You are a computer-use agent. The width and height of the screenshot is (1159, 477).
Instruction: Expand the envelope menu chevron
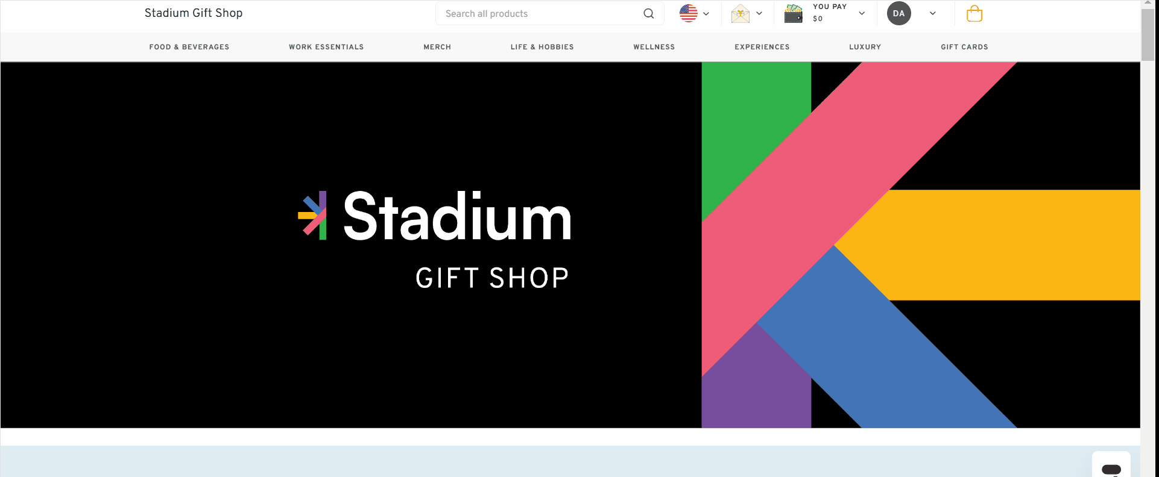759,13
